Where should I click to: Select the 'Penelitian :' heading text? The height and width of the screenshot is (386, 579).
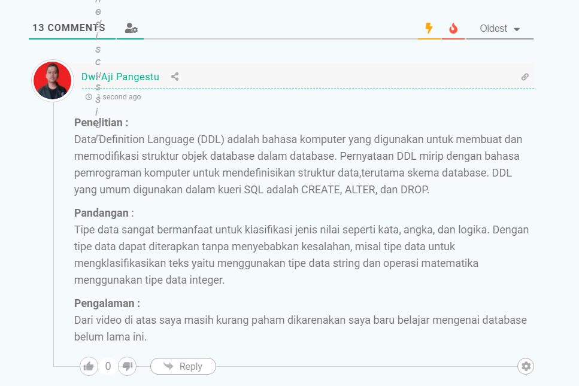click(x=101, y=123)
